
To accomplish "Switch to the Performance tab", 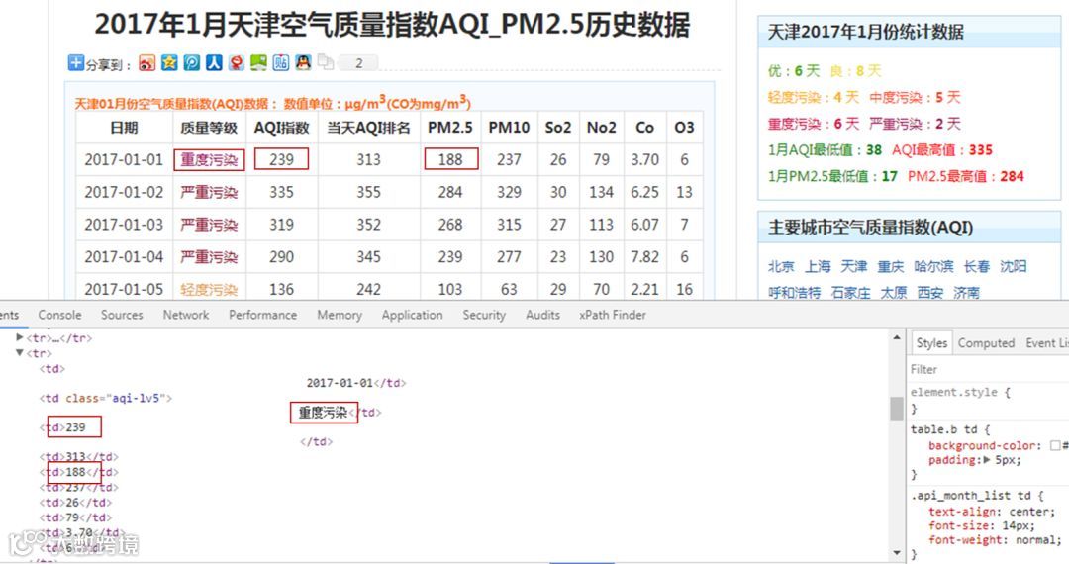I will tap(262, 315).
